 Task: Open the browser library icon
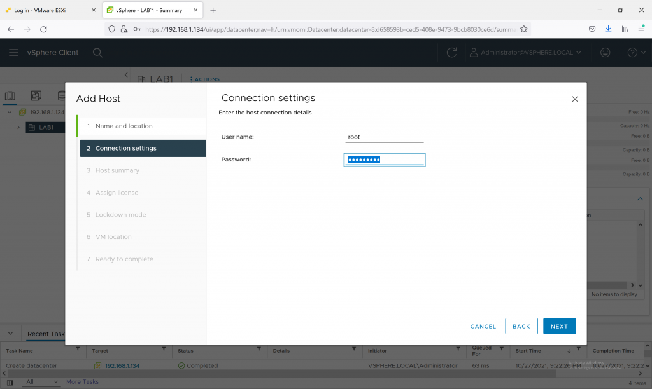point(625,29)
